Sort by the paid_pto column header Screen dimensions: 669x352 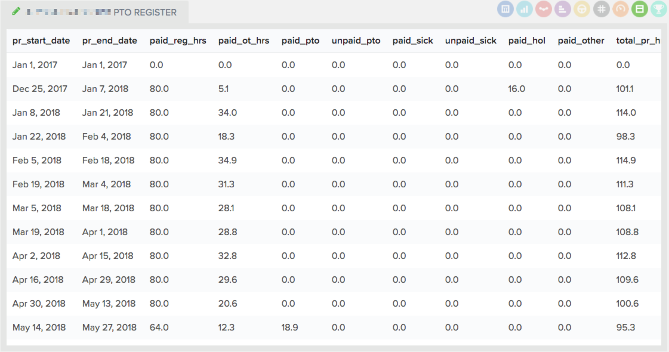point(300,41)
